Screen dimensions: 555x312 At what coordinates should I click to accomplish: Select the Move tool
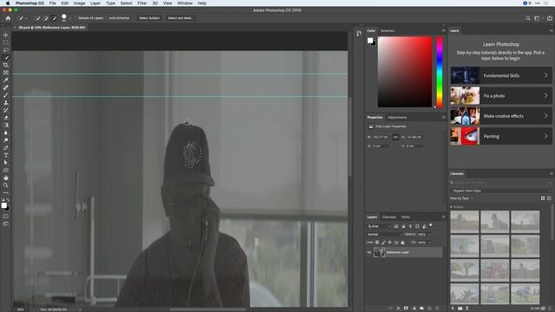pos(6,35)
